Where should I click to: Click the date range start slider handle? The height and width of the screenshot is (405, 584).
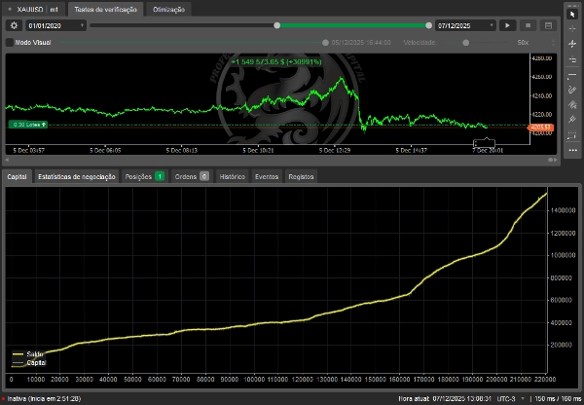point(276,25)
